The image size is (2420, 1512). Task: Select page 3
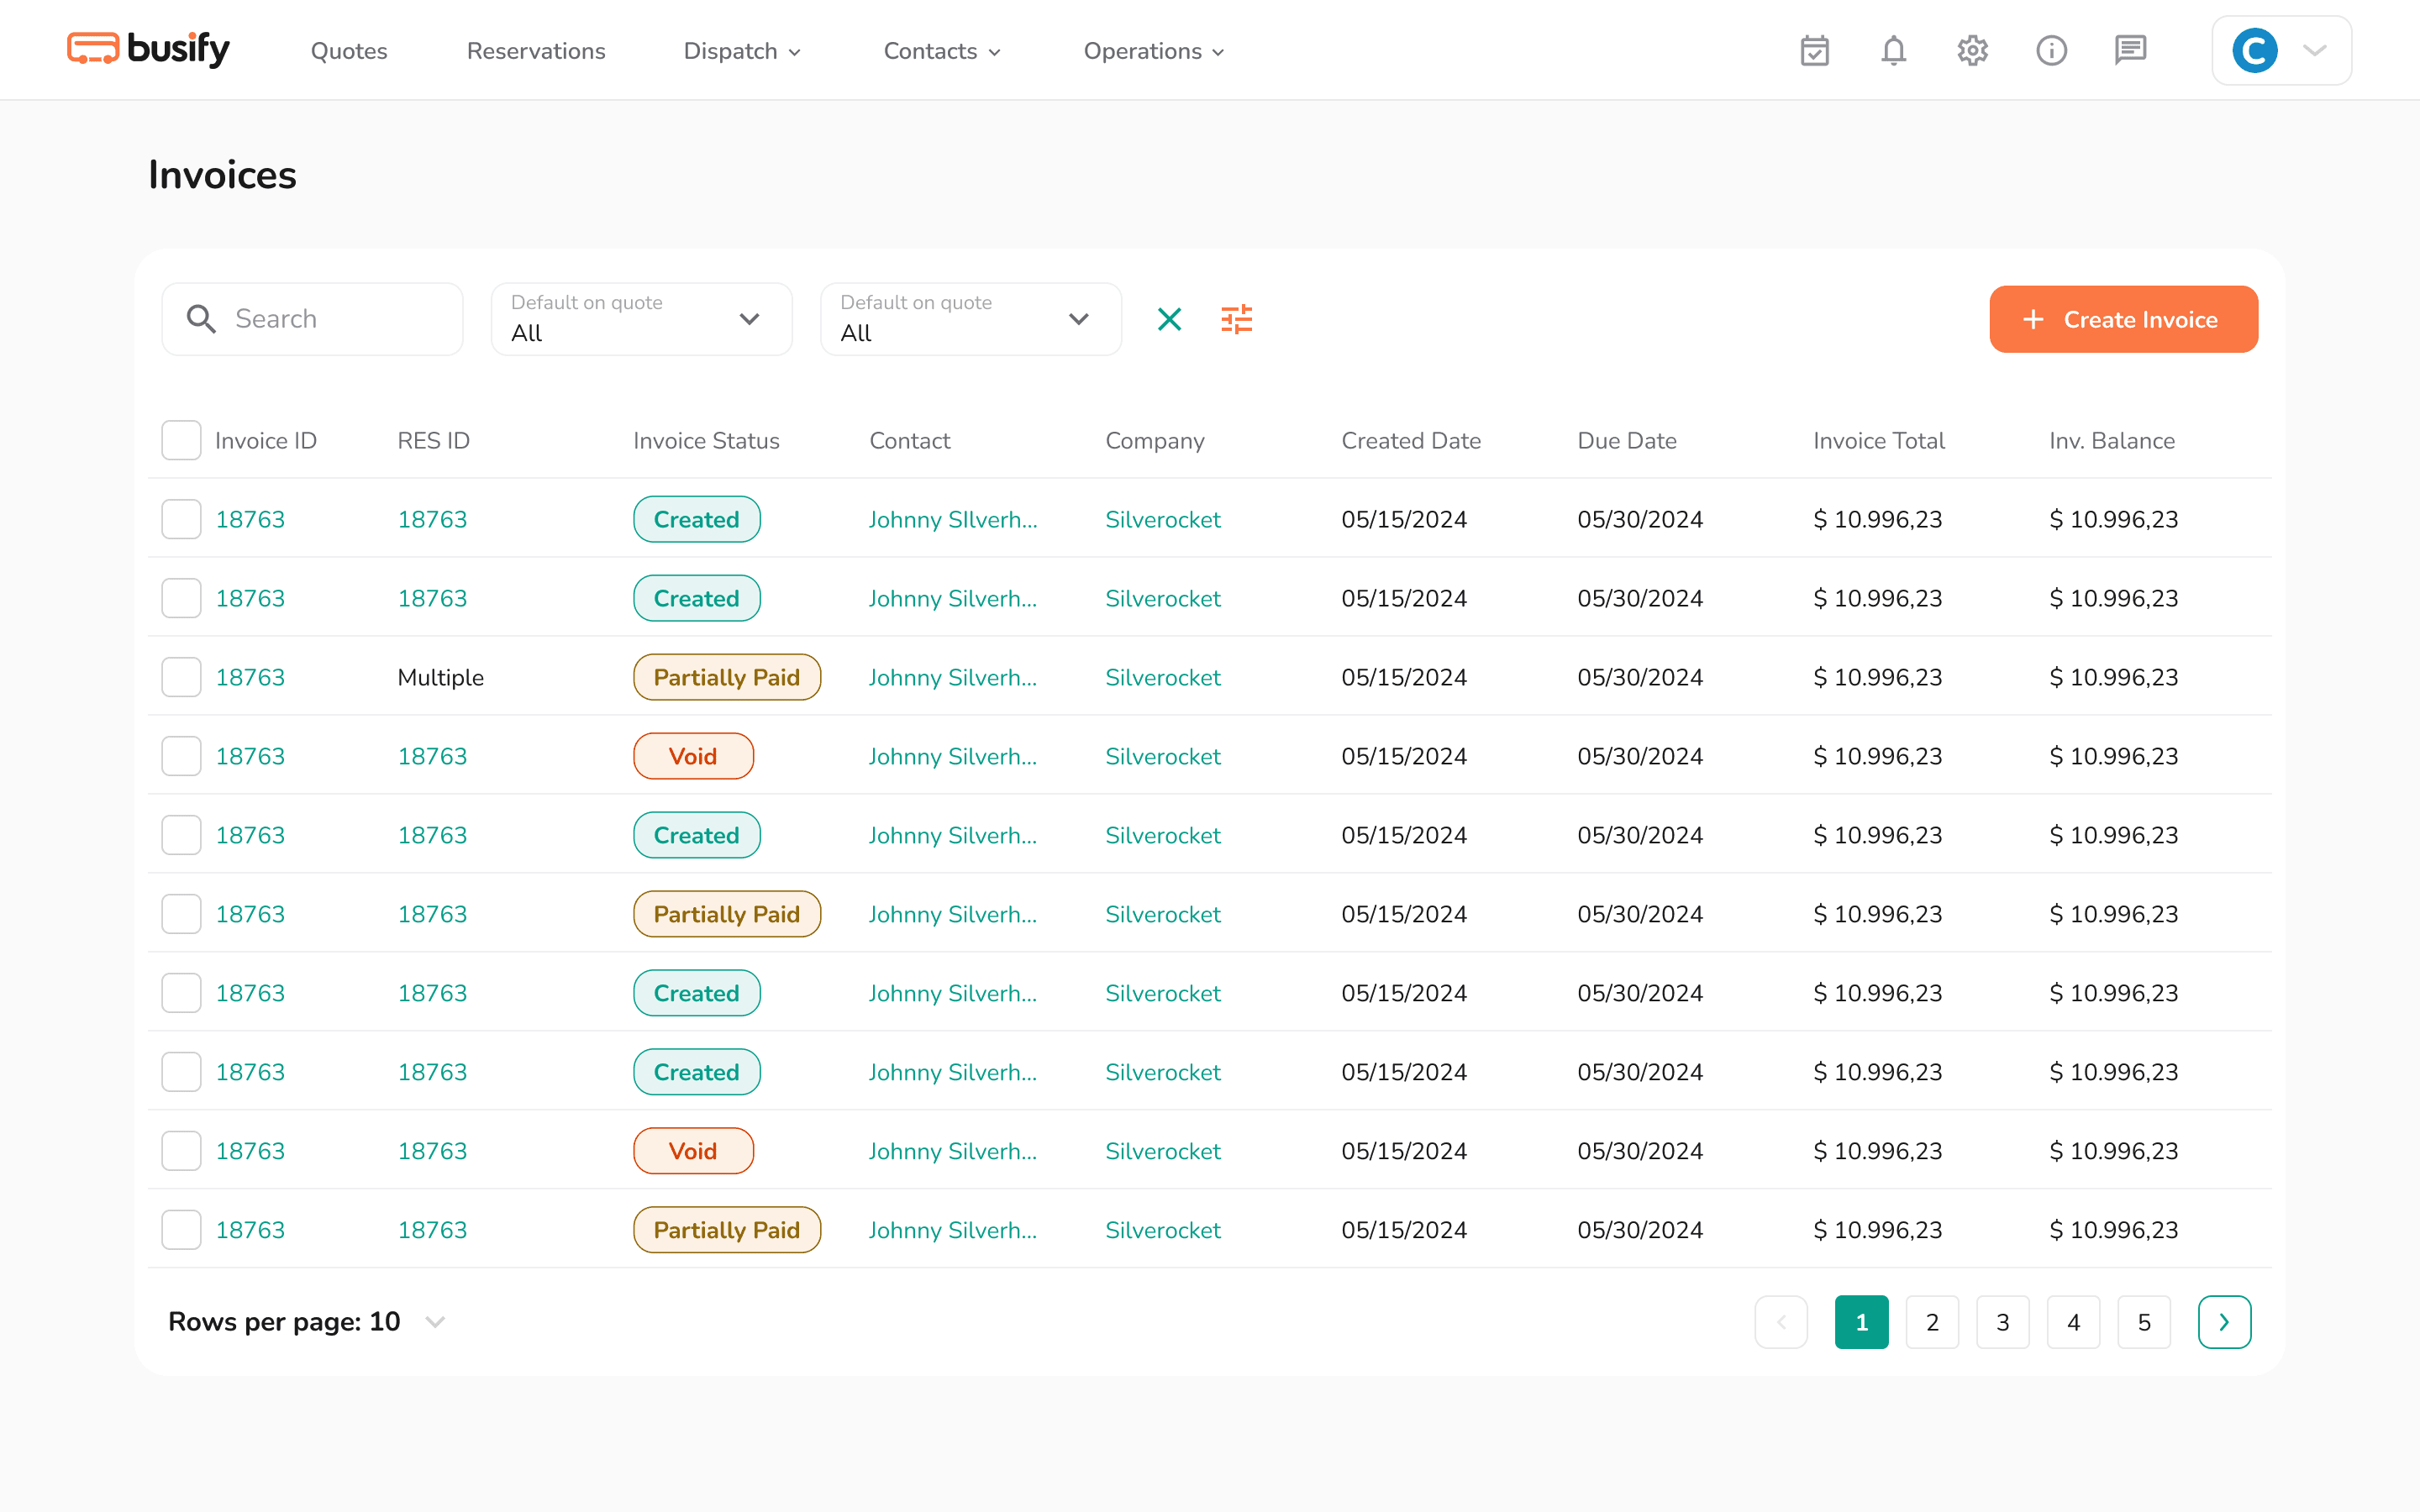click(x=2003, y=1322)
